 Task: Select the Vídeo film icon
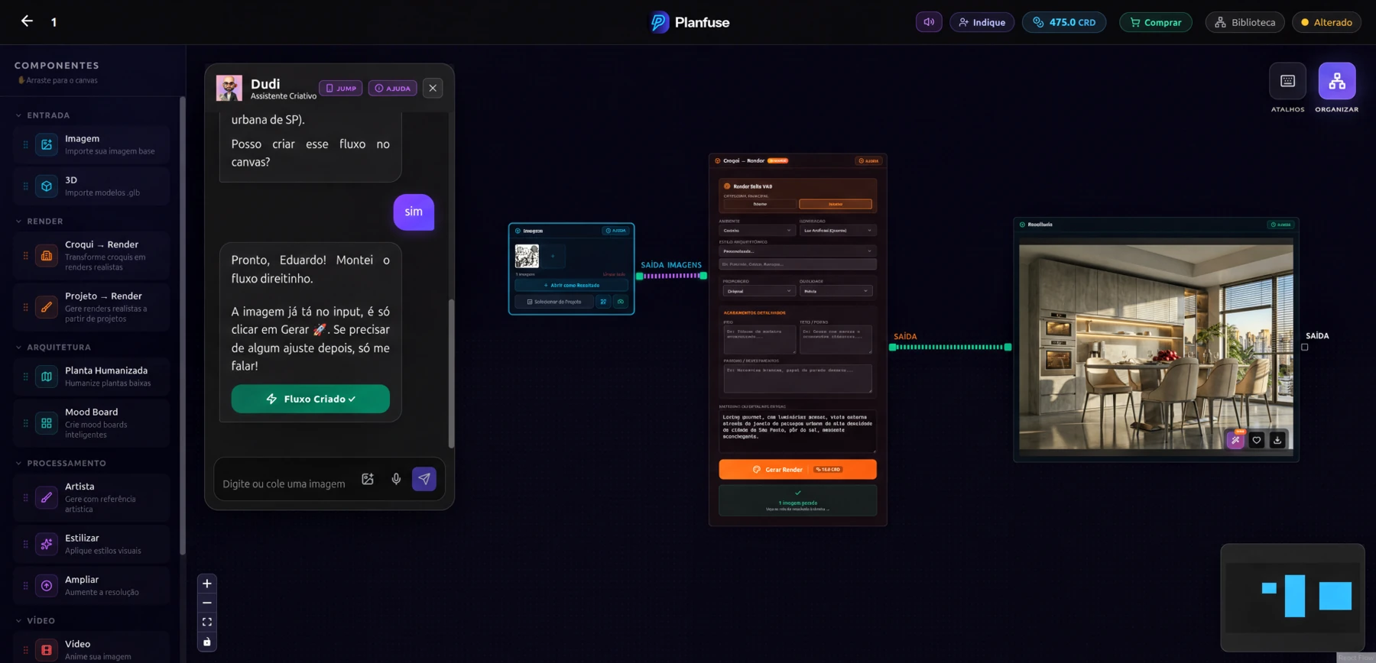47,650
